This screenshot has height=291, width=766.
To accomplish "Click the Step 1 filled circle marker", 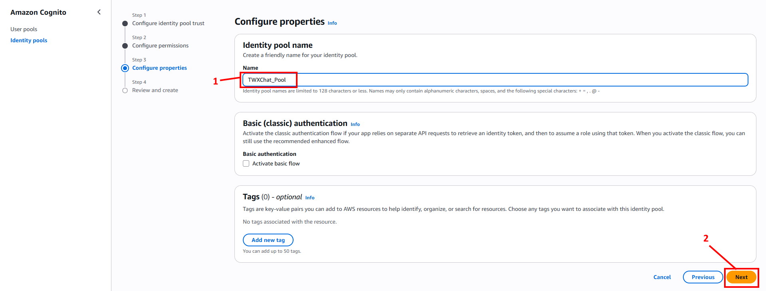I will [x=125, y=24].
